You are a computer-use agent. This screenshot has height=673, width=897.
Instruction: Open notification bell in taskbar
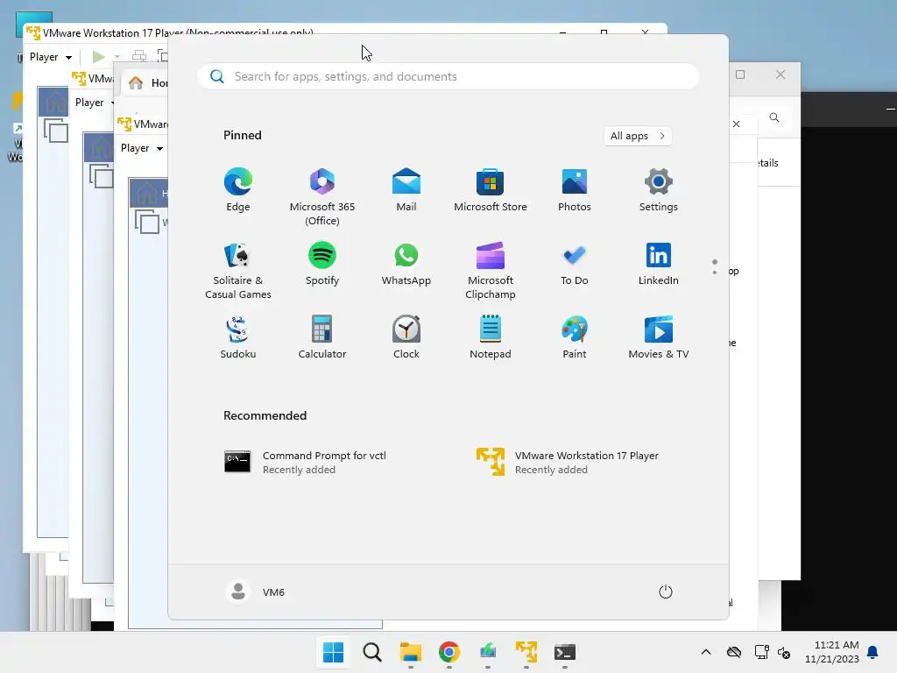[x=872, y=652]
